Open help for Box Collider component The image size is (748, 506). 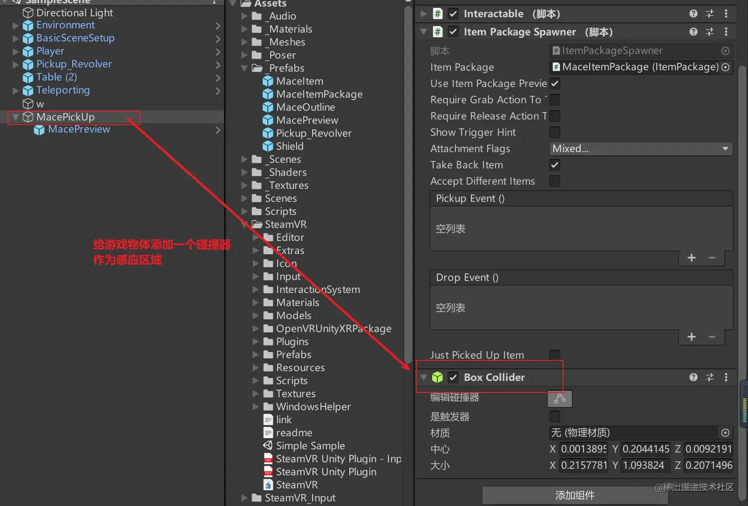(693, 377)
